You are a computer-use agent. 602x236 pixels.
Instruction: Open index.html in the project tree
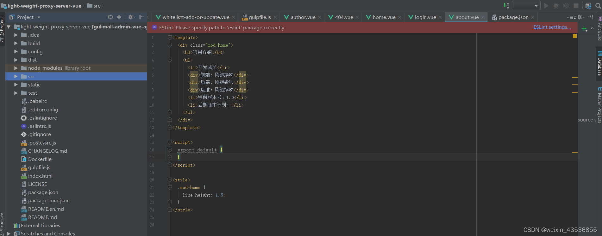click(40, 176)
